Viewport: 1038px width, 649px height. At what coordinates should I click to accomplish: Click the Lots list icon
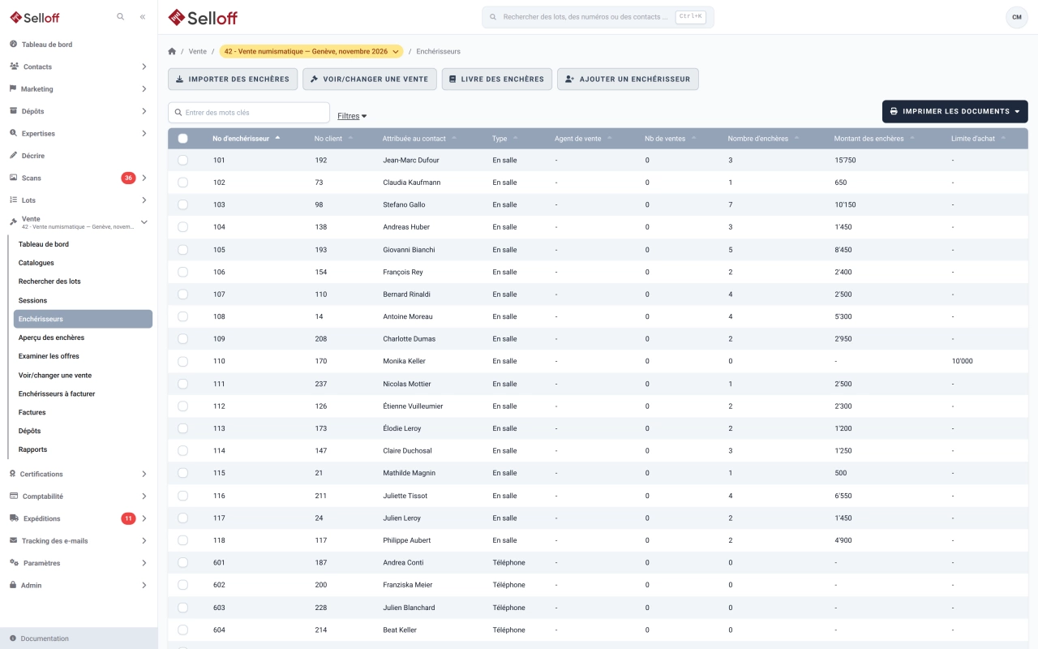coord(14,200)
